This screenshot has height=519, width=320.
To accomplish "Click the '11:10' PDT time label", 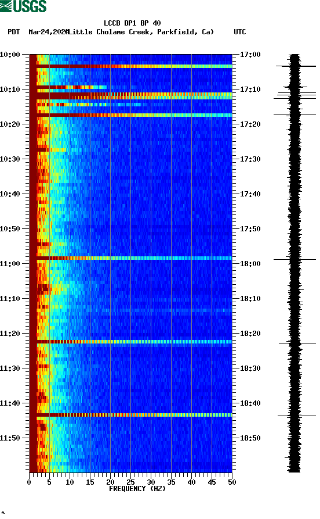I will tap(10, 299).
